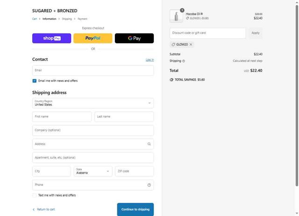Click the page vertical scrollbar
299x216 pixels.
(x=297, y=95)
